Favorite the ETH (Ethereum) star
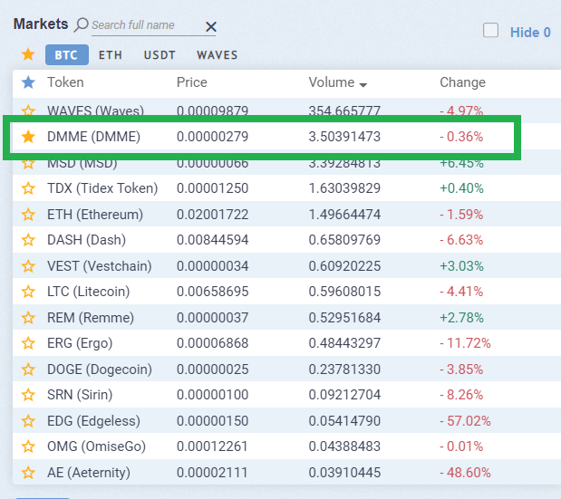Image resolution: width=561 pixels, height=499 pixels. pos(28,215)
